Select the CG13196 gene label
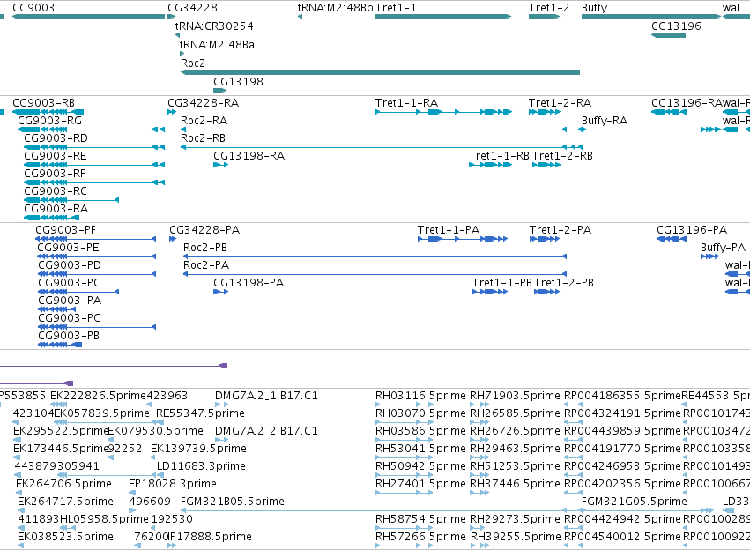750x550 pixels. point(676,26)
